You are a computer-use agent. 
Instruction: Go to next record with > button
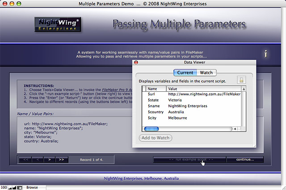point(50,160)
